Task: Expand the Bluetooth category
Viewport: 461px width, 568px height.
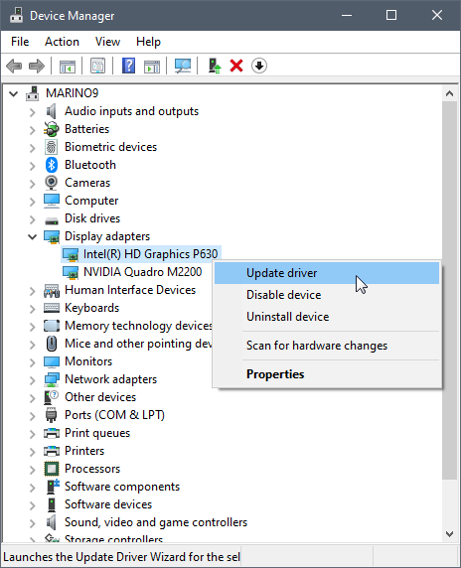Action: pos(32,166)
